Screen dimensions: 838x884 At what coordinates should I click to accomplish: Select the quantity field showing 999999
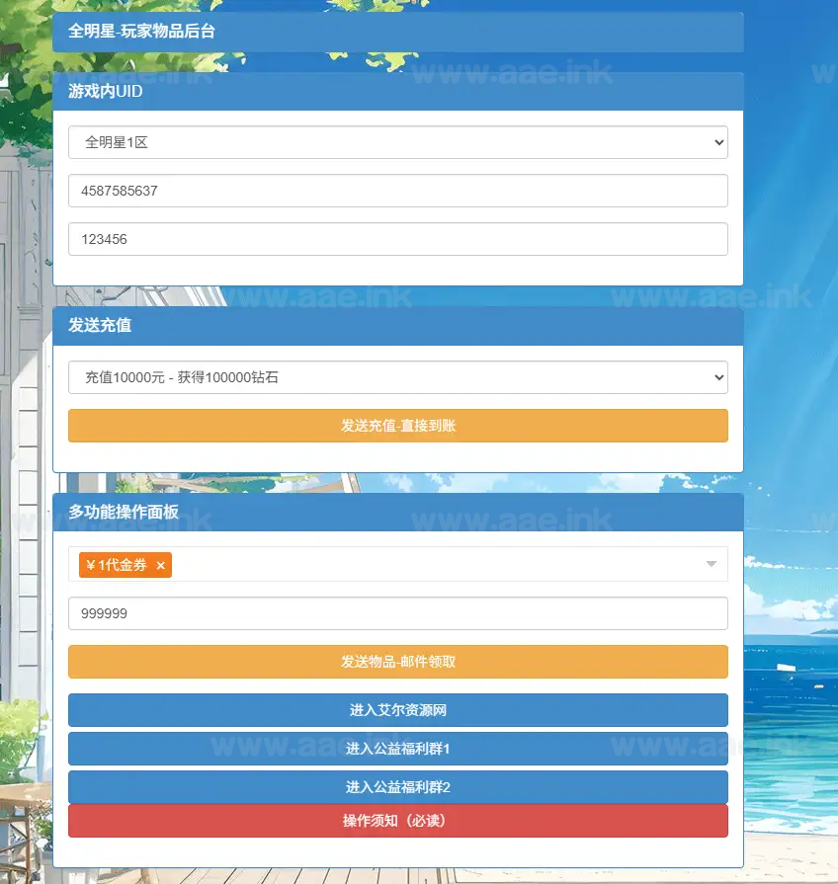tap(397, 613)
